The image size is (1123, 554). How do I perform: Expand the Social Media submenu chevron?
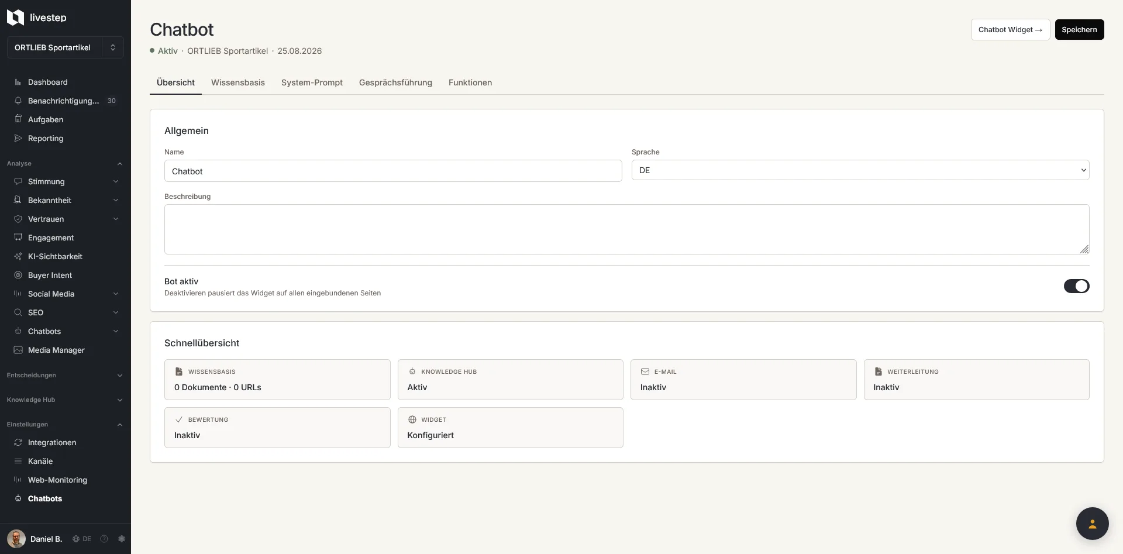[116, 294]
